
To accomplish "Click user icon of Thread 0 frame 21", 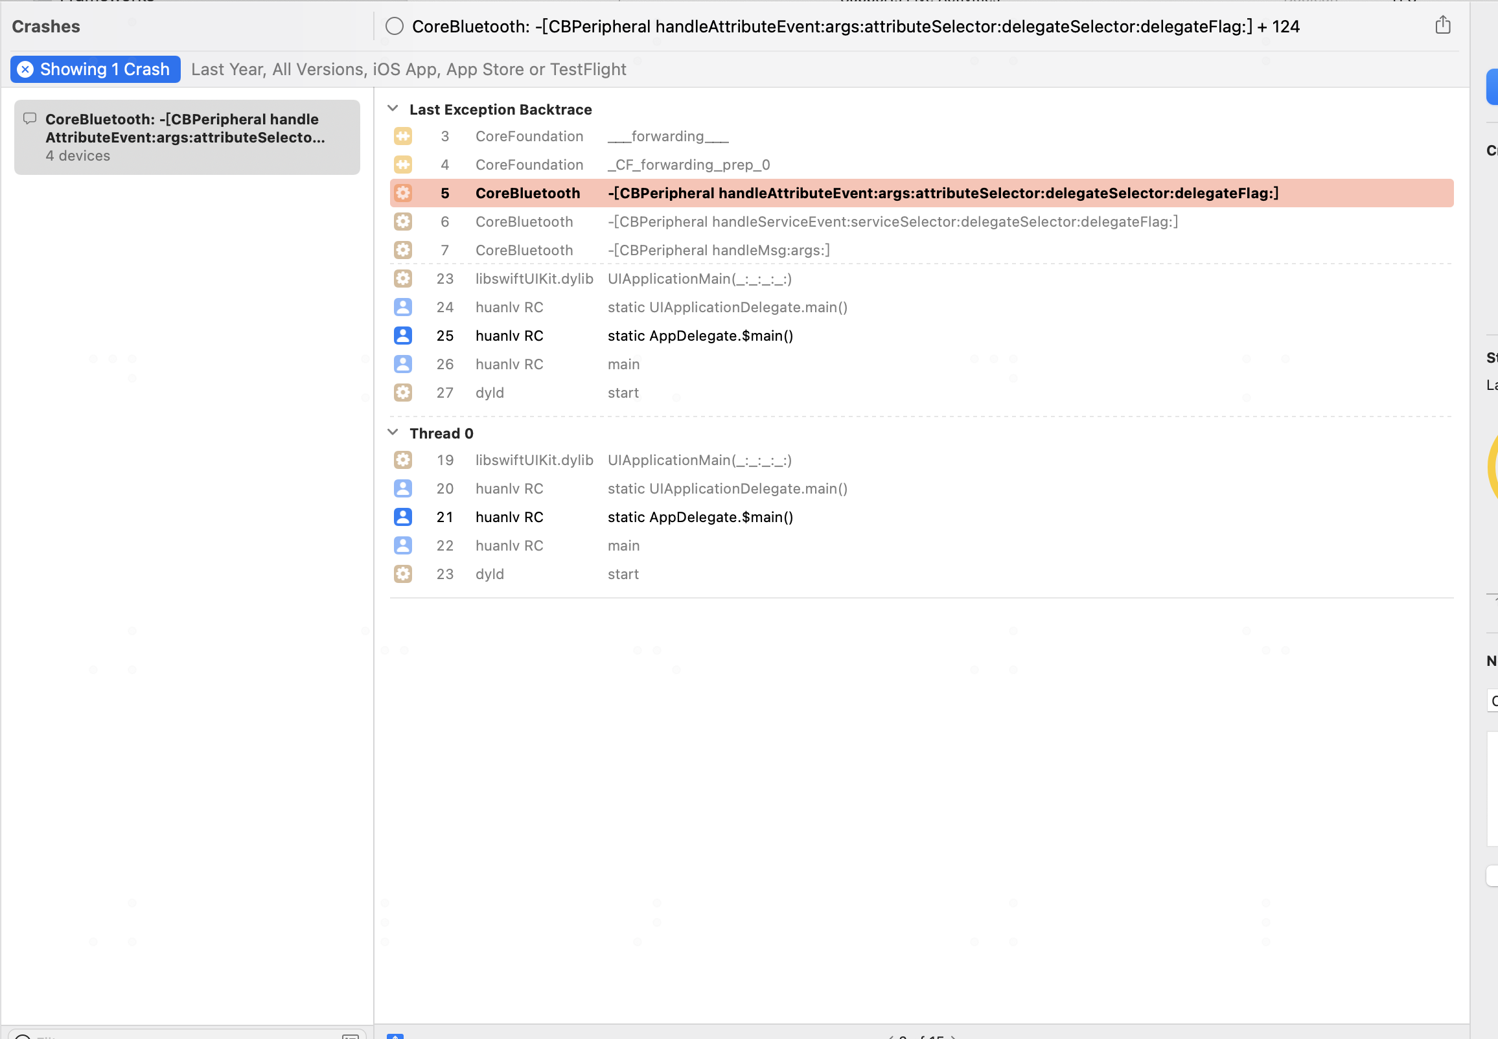I will [403, 517].
